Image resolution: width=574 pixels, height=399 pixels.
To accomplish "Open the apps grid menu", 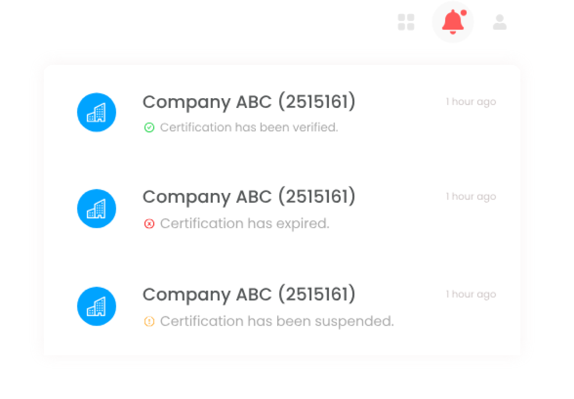I will point(406,22).
